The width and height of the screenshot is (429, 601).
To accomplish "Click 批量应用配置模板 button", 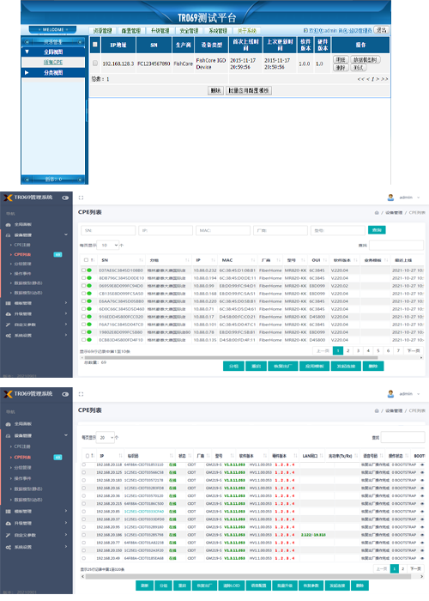I will coord(249,91).
